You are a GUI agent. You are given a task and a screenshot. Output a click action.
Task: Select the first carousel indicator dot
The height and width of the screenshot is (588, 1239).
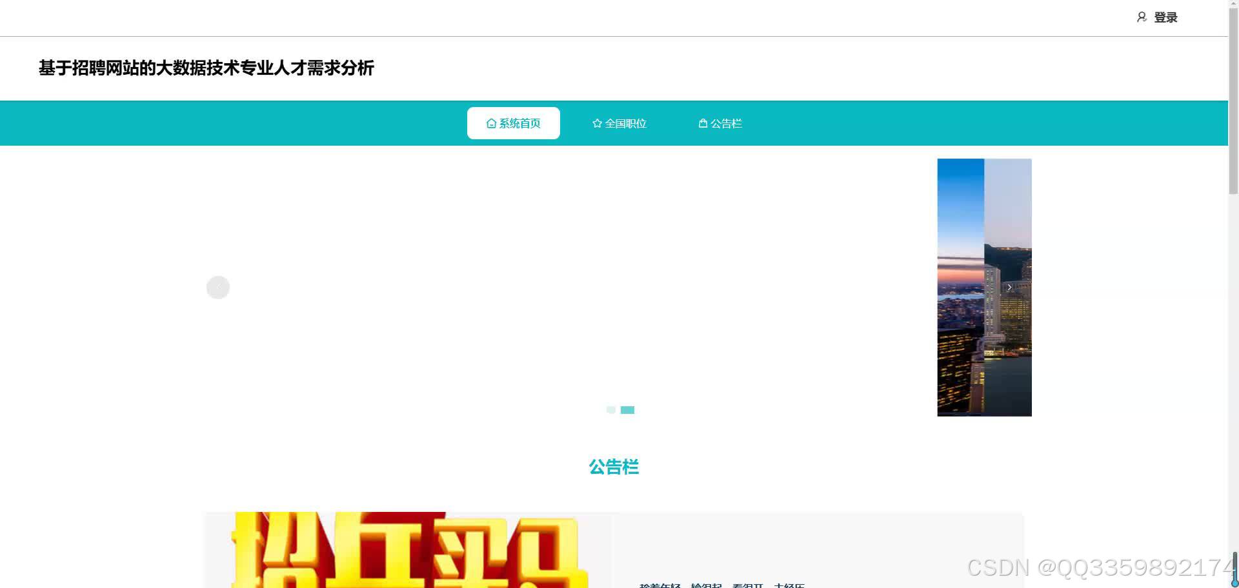(x=610, y=409)
